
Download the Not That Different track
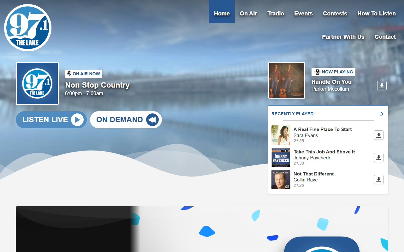[x=379, y=180]
